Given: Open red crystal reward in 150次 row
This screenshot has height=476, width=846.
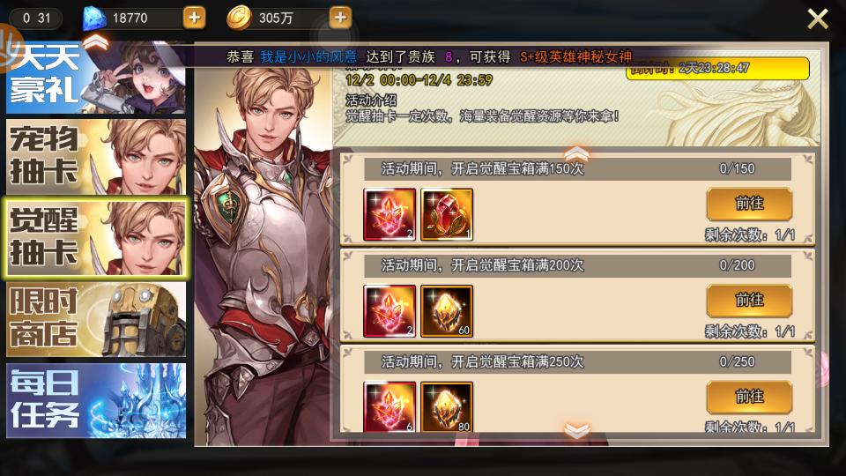Looking at the screenshot, I should pyautogui.click(x=390, y=214).
